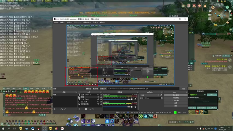This screenshot has width=233, height=131.
Task: Pop out the Sources dock panel icon
Action: (101, 92)
